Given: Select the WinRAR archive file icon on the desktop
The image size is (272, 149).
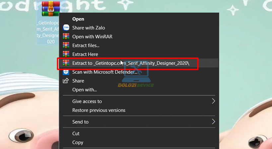Looking at the screenshot, I should [50, 9].
